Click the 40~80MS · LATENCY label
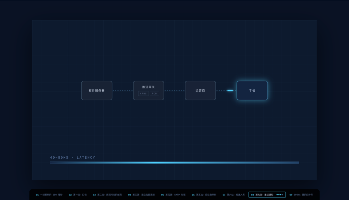This screenshot has height=200, width=349. (x=73, y=157)
